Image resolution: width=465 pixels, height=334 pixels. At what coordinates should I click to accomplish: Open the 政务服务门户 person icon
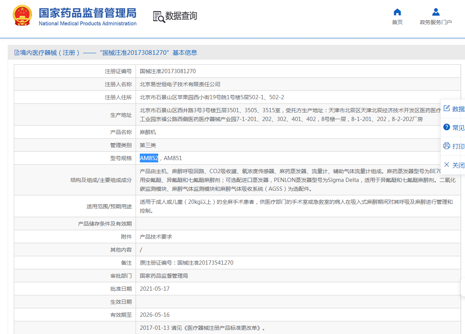436,12
